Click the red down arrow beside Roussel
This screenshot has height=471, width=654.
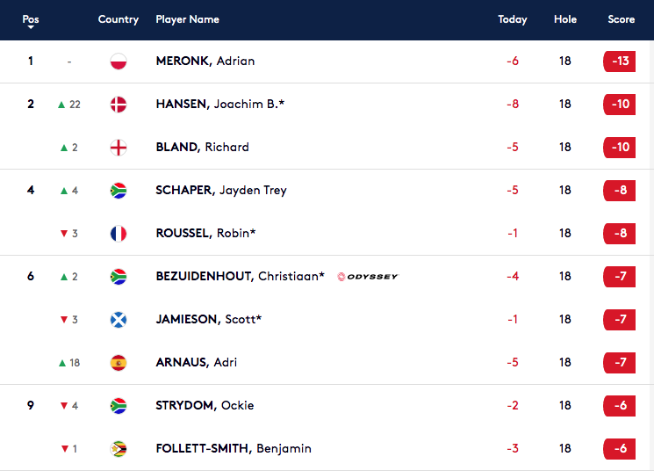pos(64,234)
